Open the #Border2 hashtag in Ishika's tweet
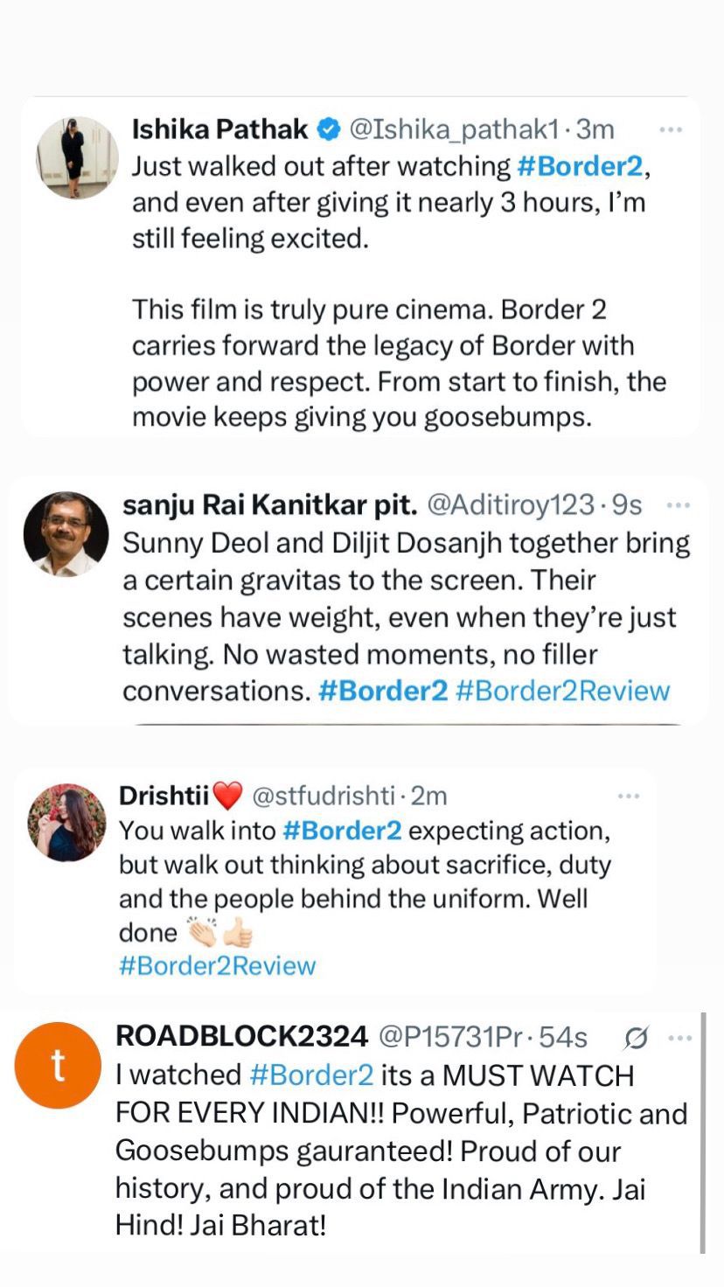Viewport: 724px width, 1287px height. click(583, 167)
